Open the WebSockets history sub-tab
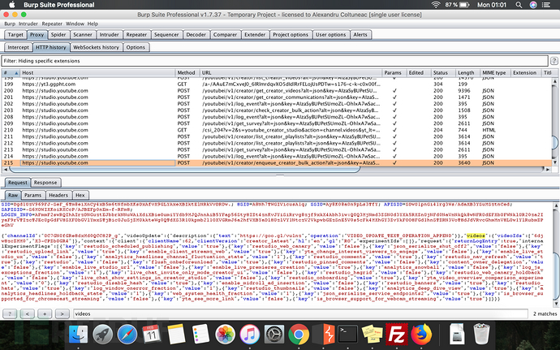 pos(96,47)
